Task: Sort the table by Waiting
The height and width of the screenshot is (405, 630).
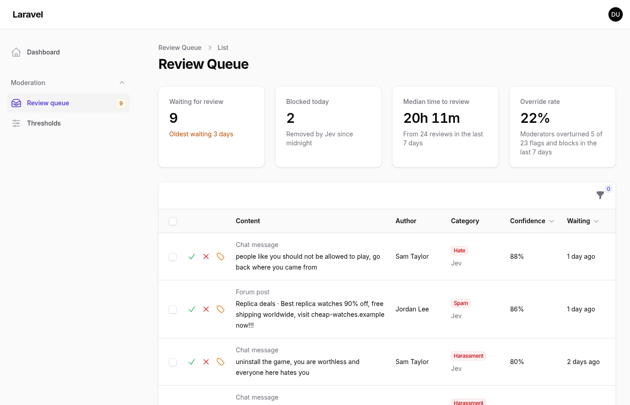Action: click(x=583, y=221)
